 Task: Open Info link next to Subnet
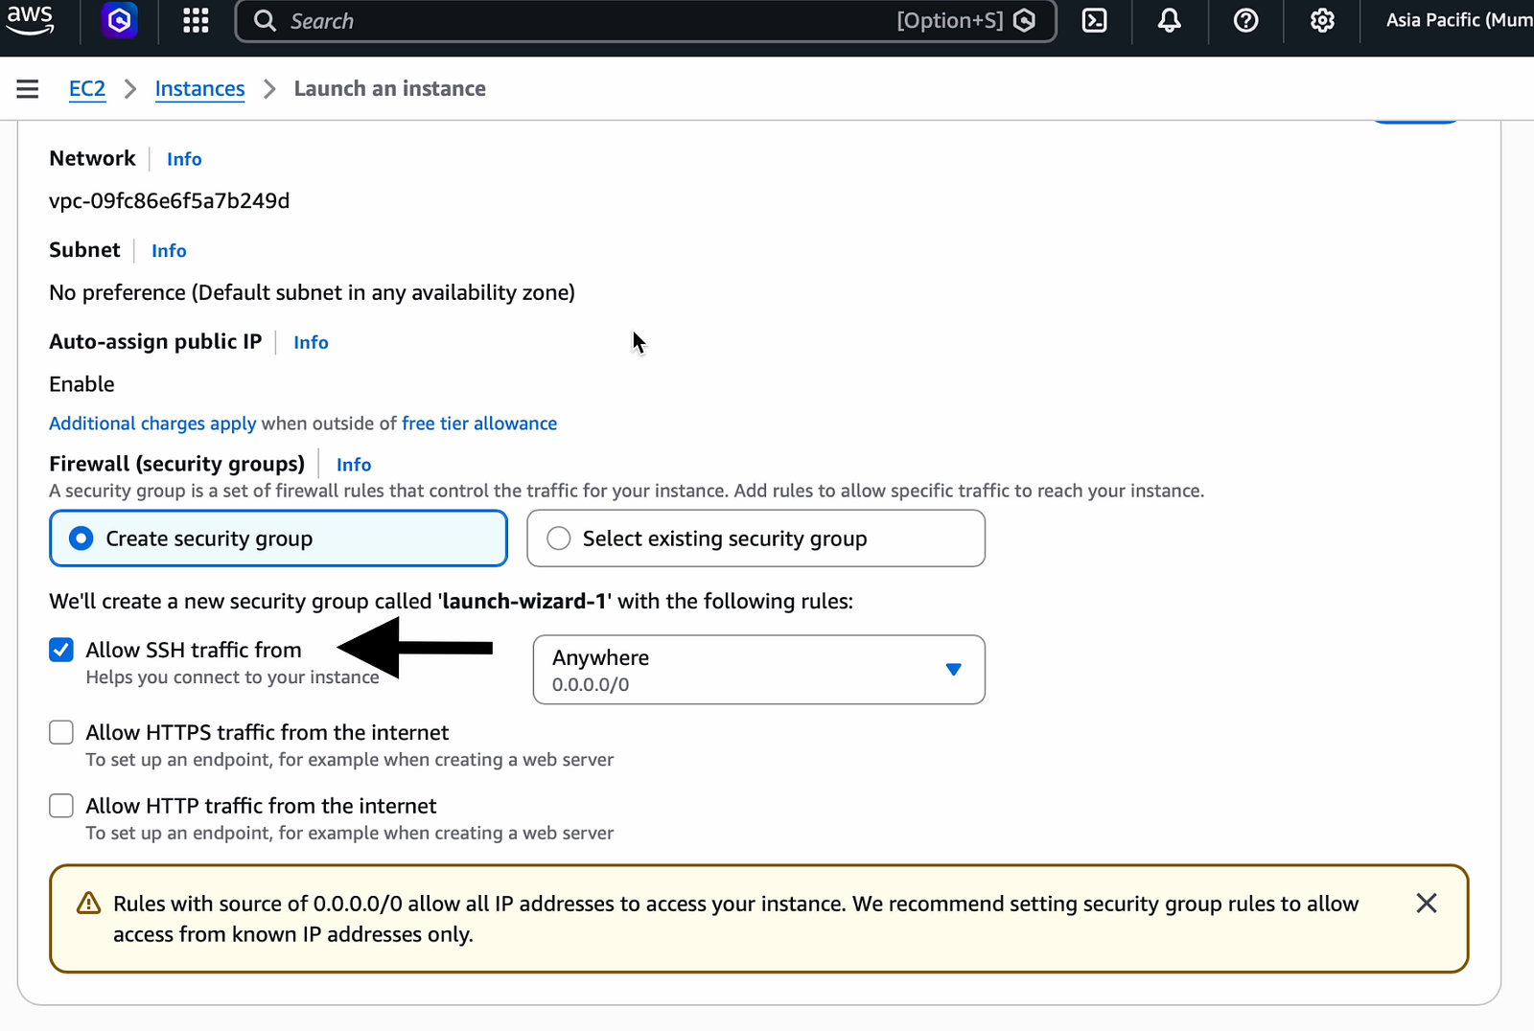point(169,251)
